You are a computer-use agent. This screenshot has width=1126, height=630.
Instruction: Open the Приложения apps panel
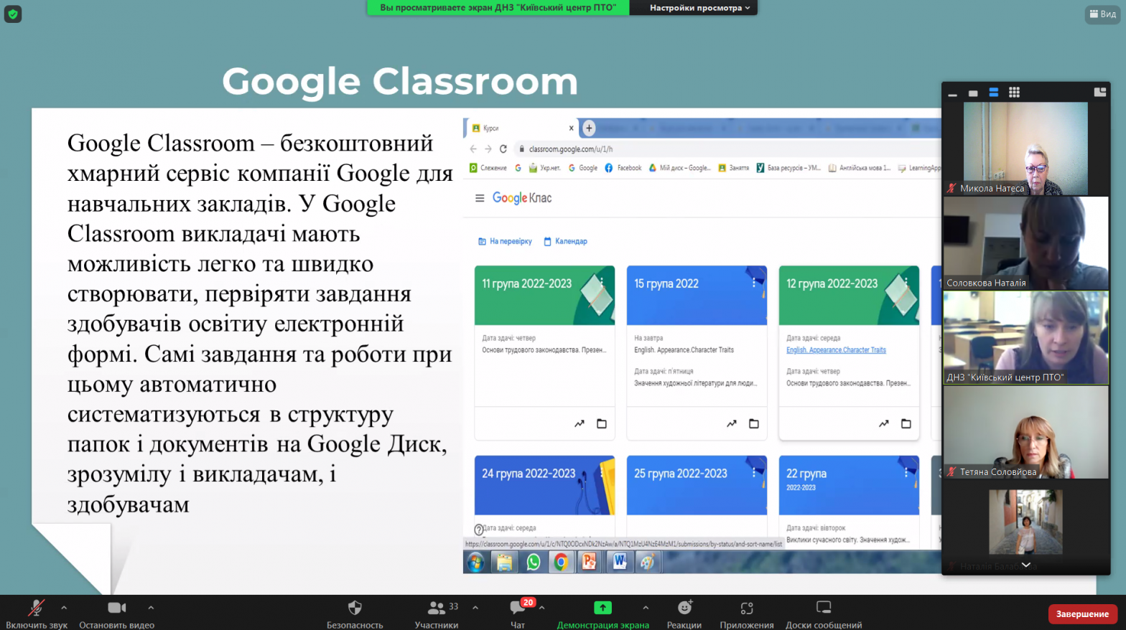(x=747, y=614)
